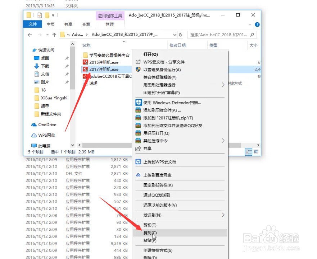317x259 pixels.
Task: Click the Refresh button in address bar
Action: point(181,35)
